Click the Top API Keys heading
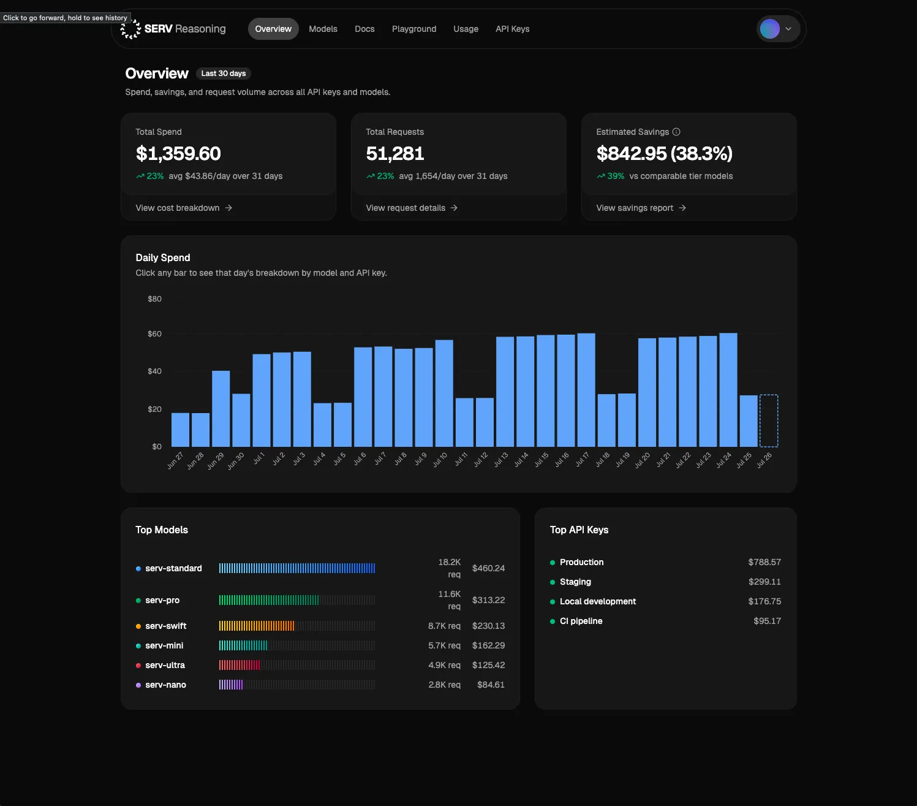Screen dimensions: 917x806 click(579, 530)
